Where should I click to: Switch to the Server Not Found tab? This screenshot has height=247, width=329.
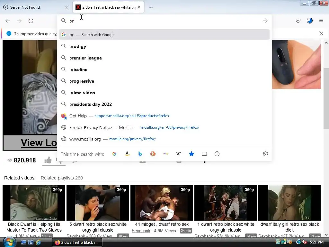(x=36, y=7)
